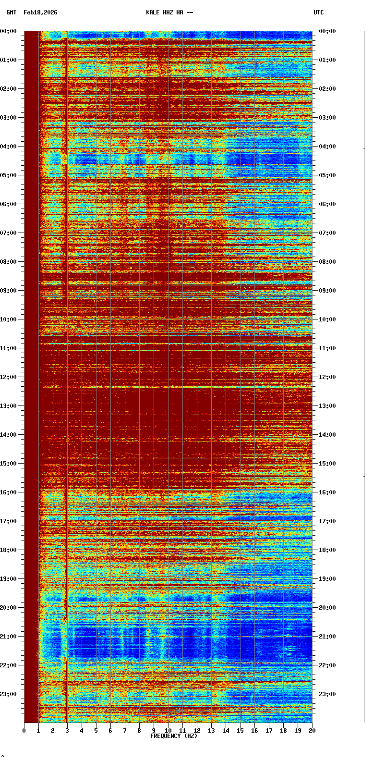
Task: Click the GMT label in the header
Action: pyautogui.click(x=11, y=12)
